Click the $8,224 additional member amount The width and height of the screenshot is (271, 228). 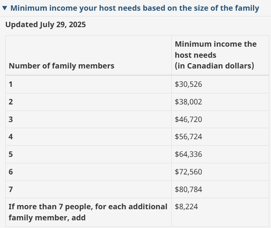[x=186, y=207]
